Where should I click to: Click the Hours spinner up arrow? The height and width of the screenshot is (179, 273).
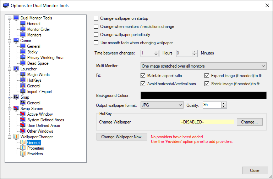click(x=156, y=52)
